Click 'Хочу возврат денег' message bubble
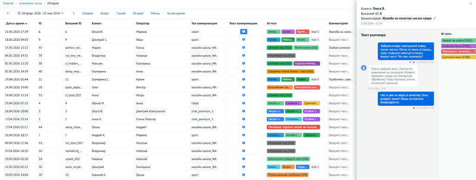476x180 pixels. tap(405, 98)
